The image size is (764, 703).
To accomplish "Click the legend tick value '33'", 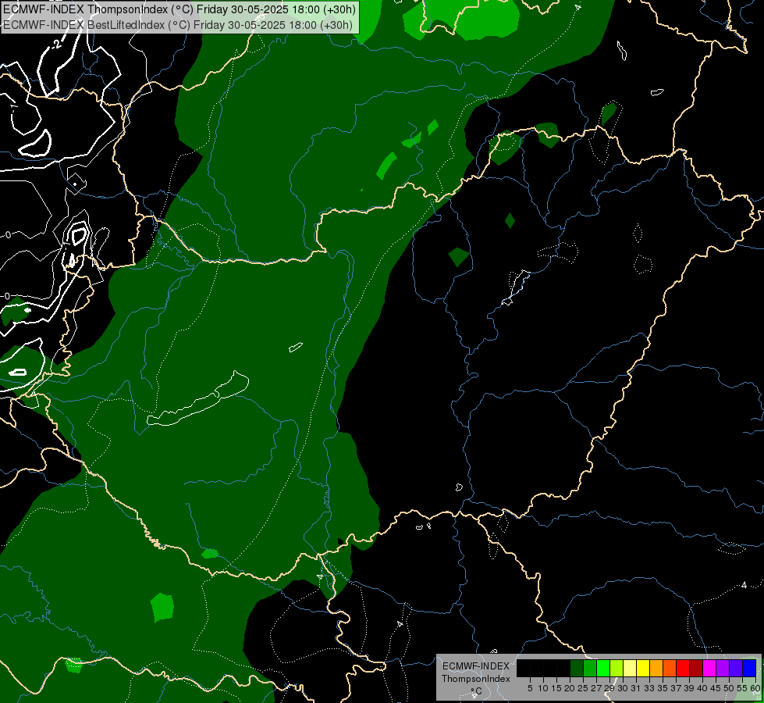I will point(649,688).
